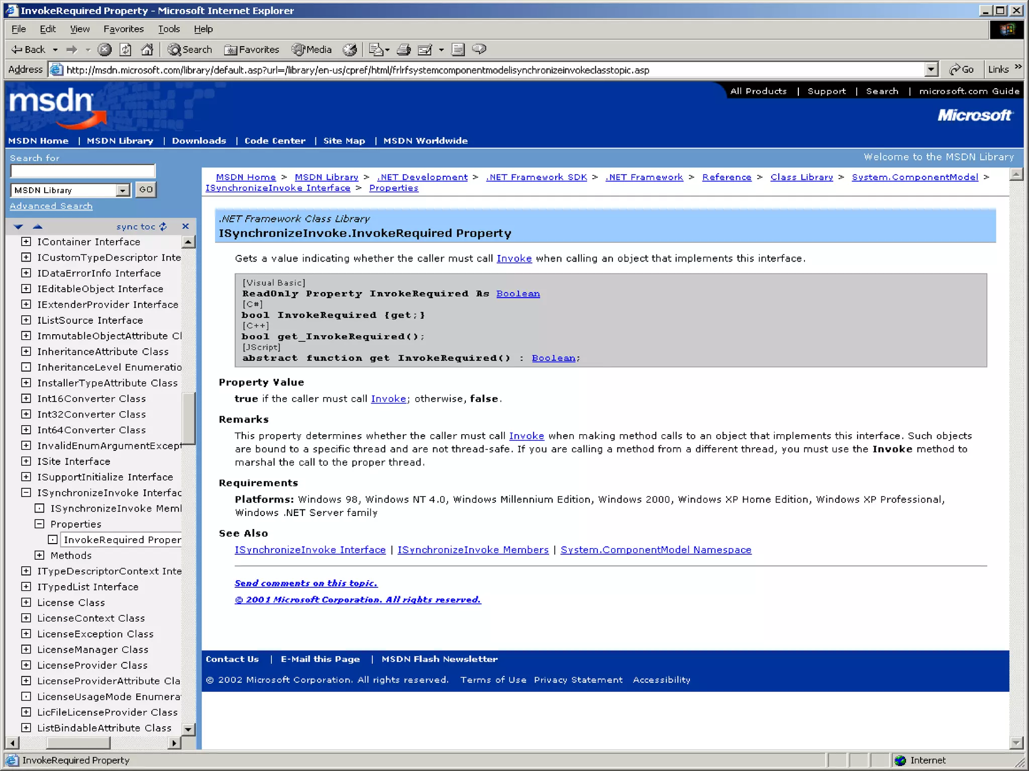Click the sync toc icon
1029x771 pixels.
tap(163, 226)
